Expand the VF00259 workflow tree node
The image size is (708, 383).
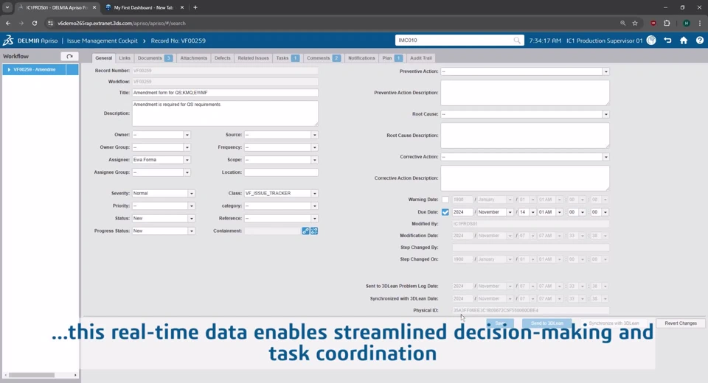[9, 69]
